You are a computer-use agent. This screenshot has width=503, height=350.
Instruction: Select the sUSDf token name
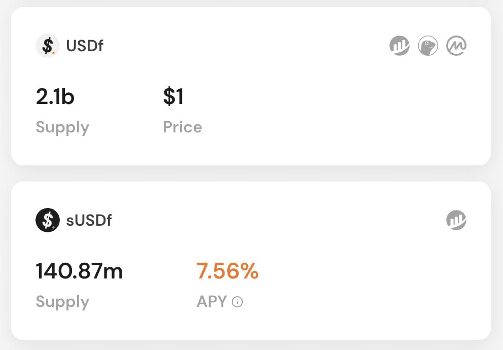pos(89,221)
